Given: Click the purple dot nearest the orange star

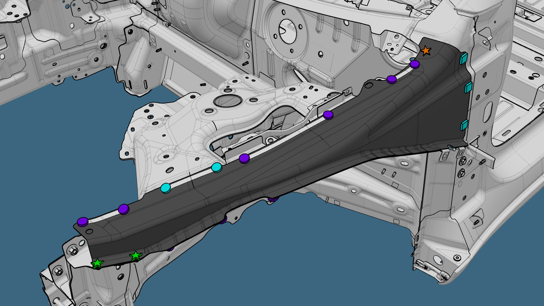Looking at the screenshot, I should (x=414, y=64).
